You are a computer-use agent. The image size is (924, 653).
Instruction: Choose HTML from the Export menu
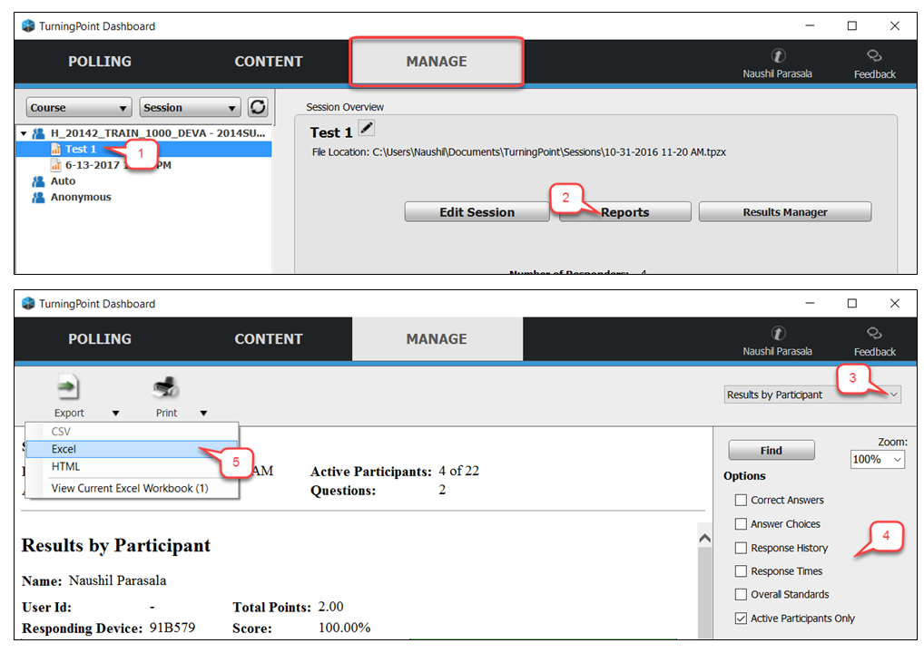(132, 467)
